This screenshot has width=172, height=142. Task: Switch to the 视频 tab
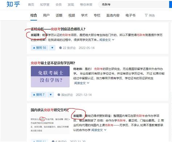pos(72,16)
